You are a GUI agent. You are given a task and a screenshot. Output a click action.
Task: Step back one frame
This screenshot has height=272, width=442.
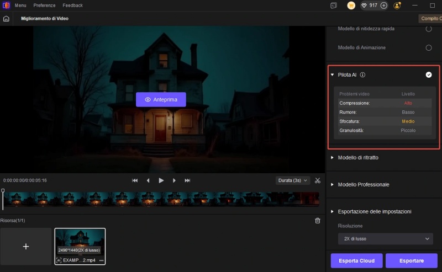coord(148,180)
